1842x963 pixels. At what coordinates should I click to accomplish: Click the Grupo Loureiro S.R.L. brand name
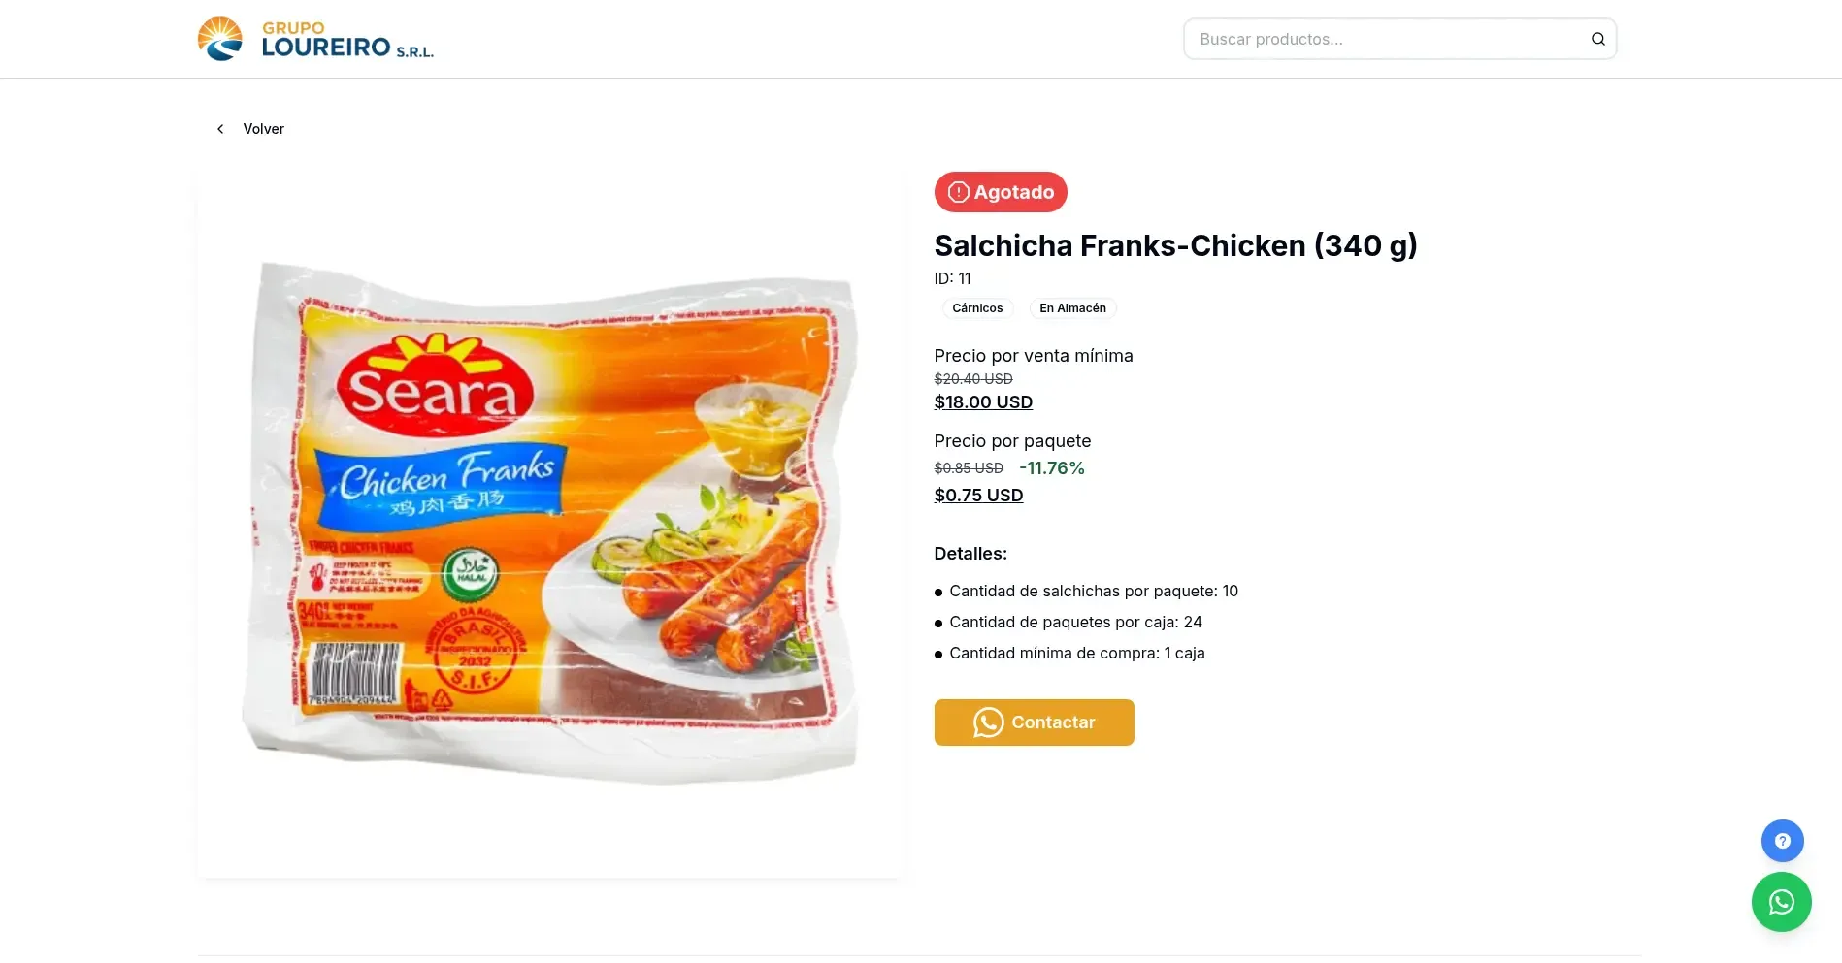[346, 41]
